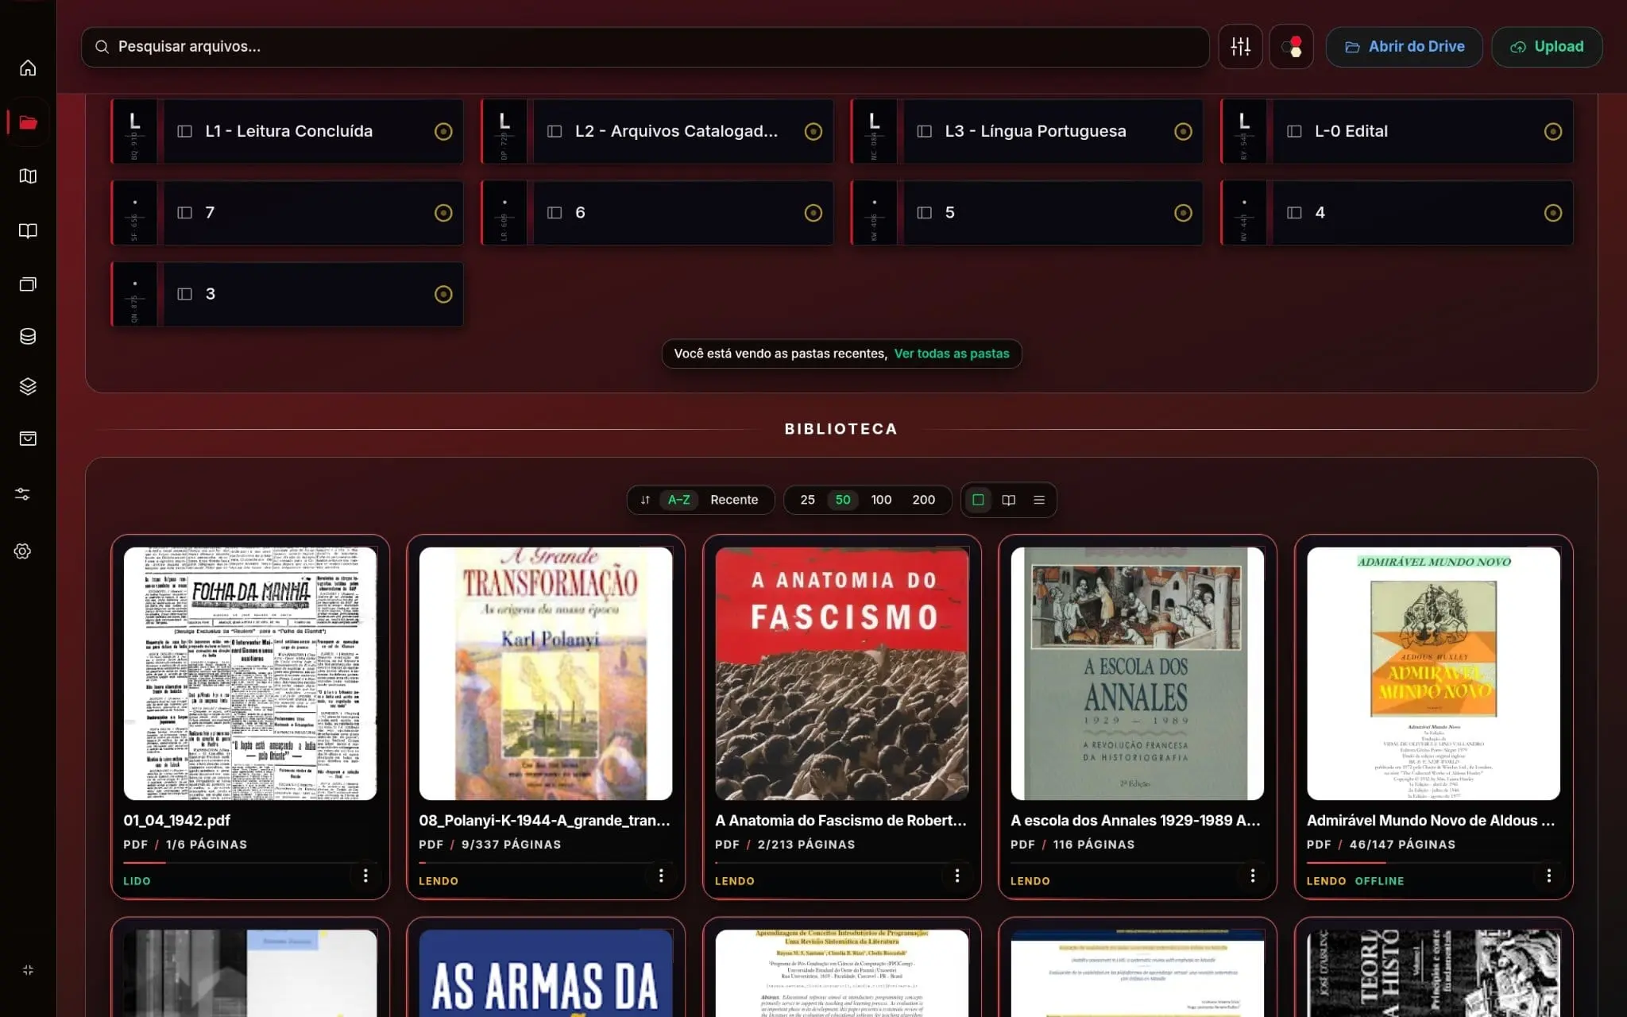Show 50 items per page

[843, 500]
